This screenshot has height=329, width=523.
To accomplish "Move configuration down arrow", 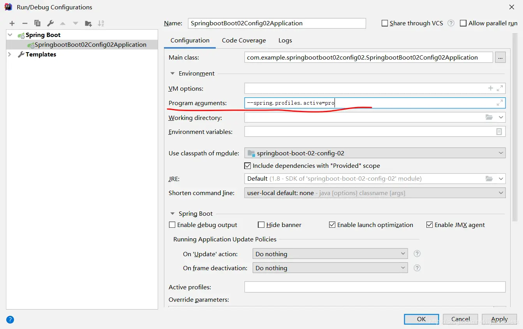I will (75, 23).
